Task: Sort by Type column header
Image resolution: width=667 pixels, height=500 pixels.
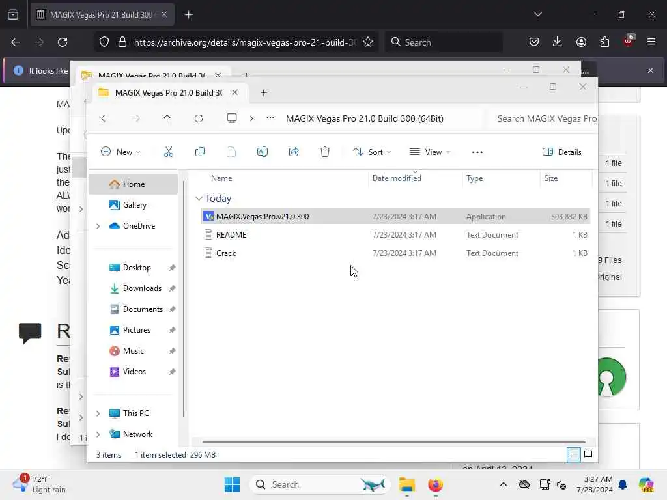Action: [x=474, y=178]
